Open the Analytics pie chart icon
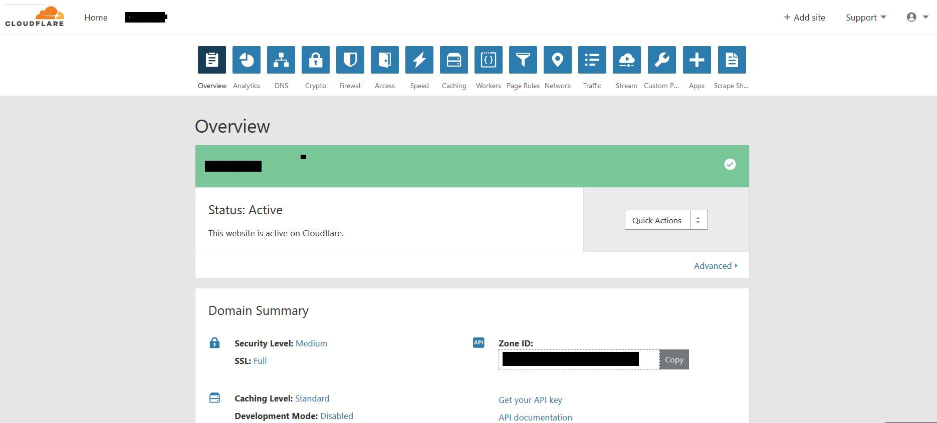The height and width of the screenshot is (423, 937). coord(247,60)
